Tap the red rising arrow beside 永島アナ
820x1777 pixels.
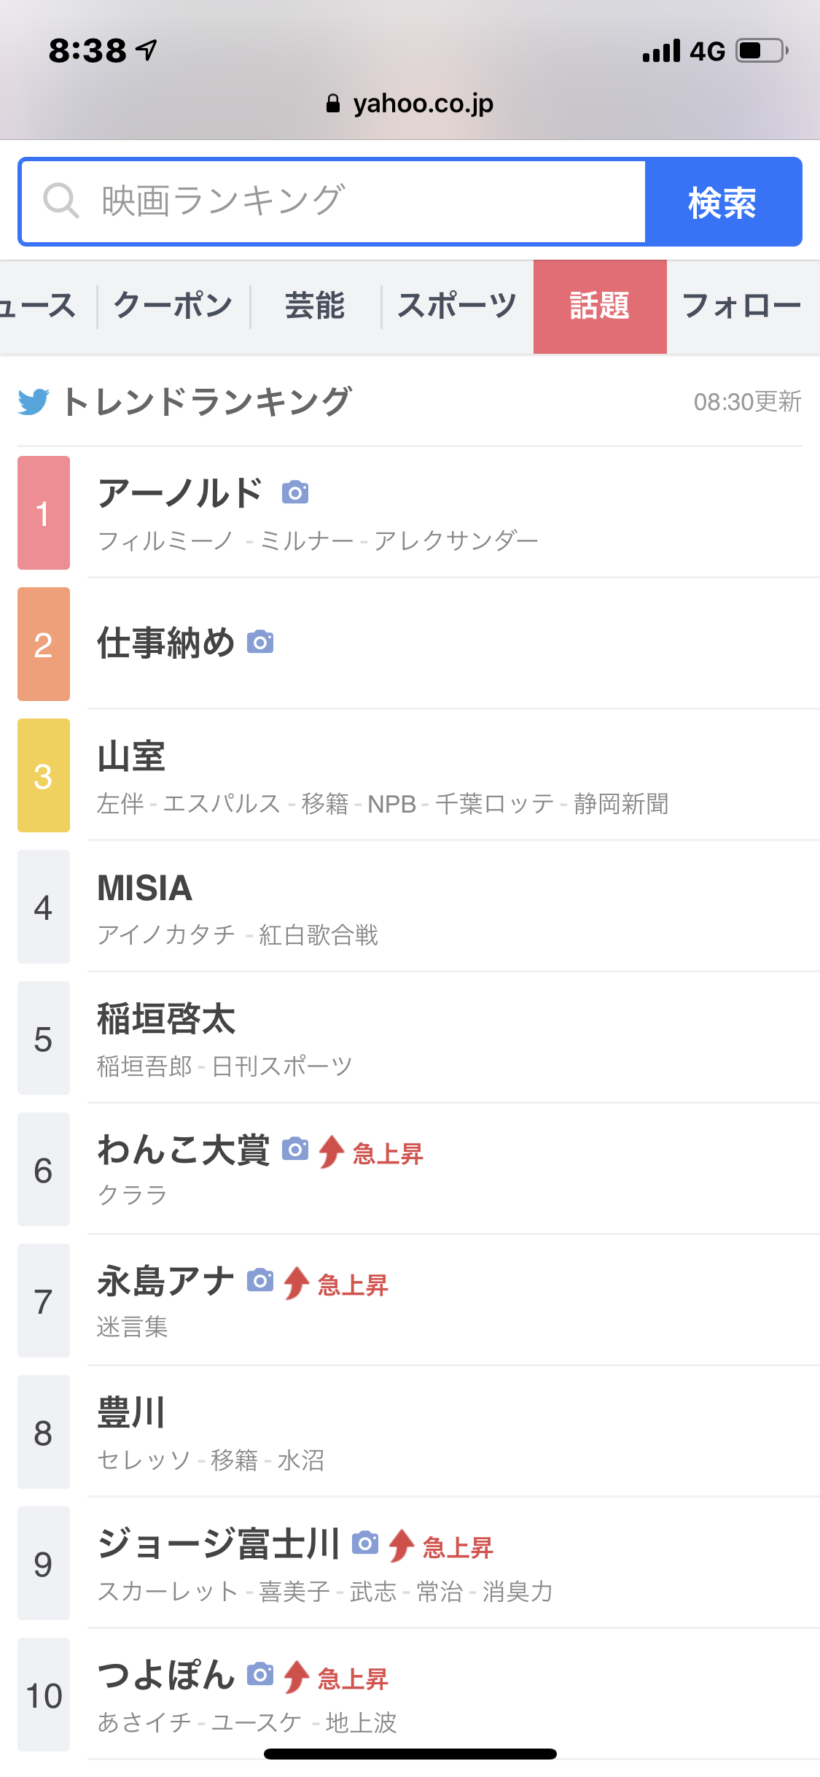297,1283
